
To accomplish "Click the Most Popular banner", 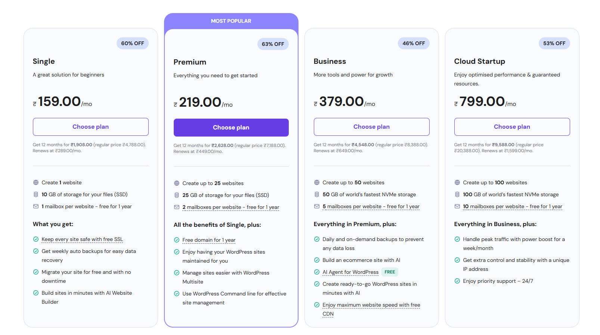I will tap(231, 21).
